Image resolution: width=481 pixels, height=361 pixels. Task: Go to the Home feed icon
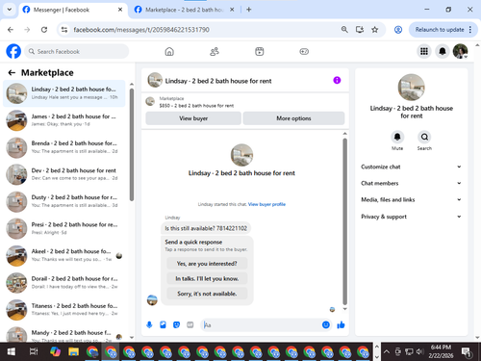169,51
